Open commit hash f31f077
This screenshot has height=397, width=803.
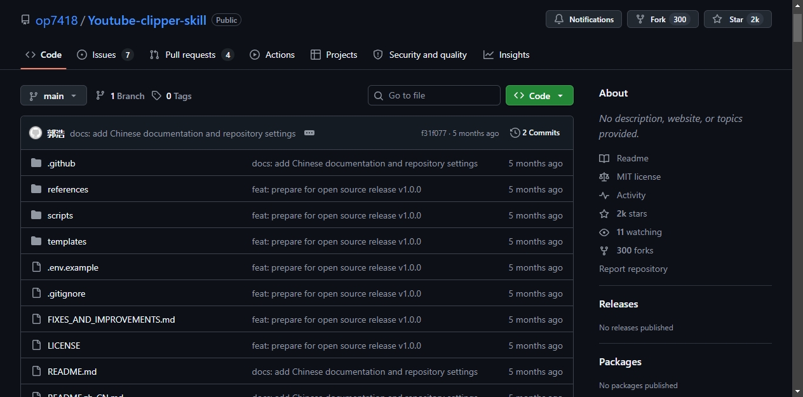tap(434, 133)
